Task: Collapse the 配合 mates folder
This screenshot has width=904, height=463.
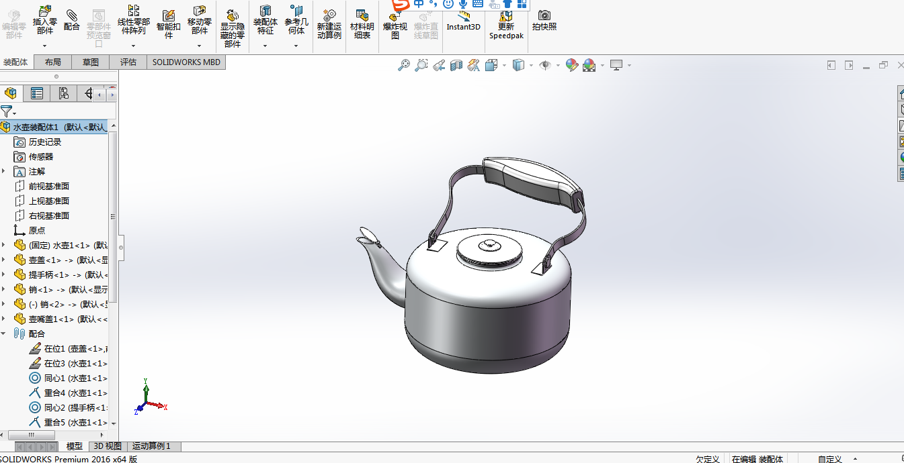Action: (4, 333)
